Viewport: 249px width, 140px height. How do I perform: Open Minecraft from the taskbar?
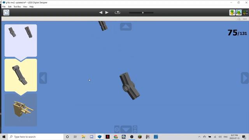140,136
